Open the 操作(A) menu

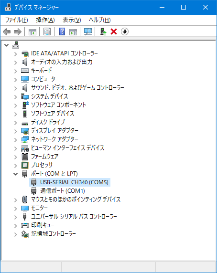pos(45,20)
